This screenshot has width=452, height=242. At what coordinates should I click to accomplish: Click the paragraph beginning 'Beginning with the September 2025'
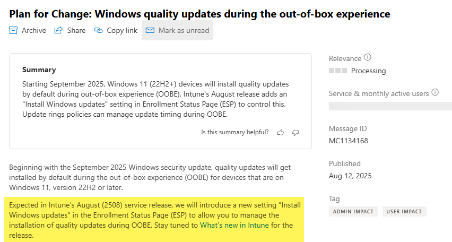(x=150, y=177)
